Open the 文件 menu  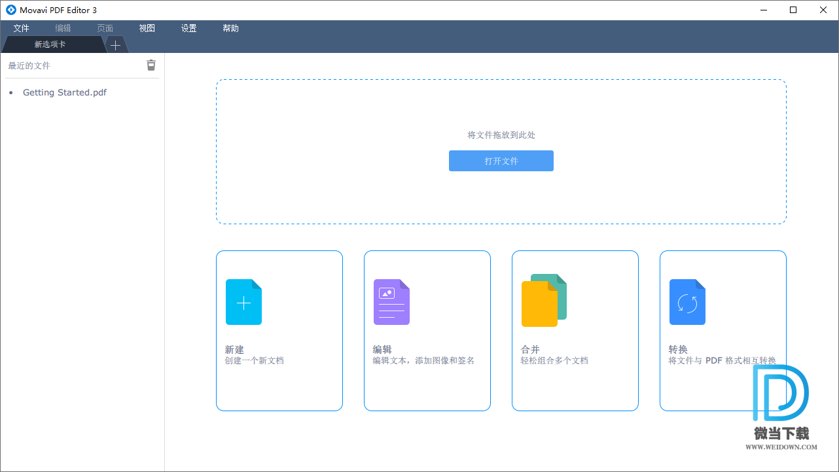coord(22,28)
